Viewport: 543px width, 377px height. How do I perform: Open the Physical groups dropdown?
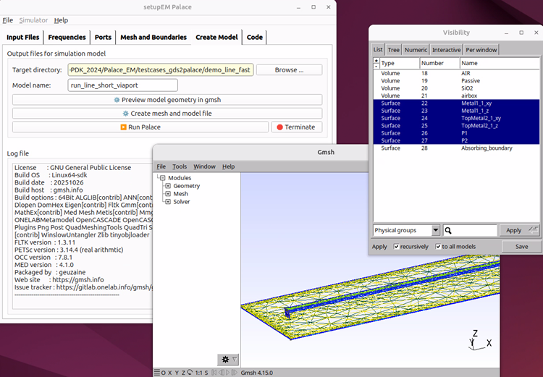407,230
